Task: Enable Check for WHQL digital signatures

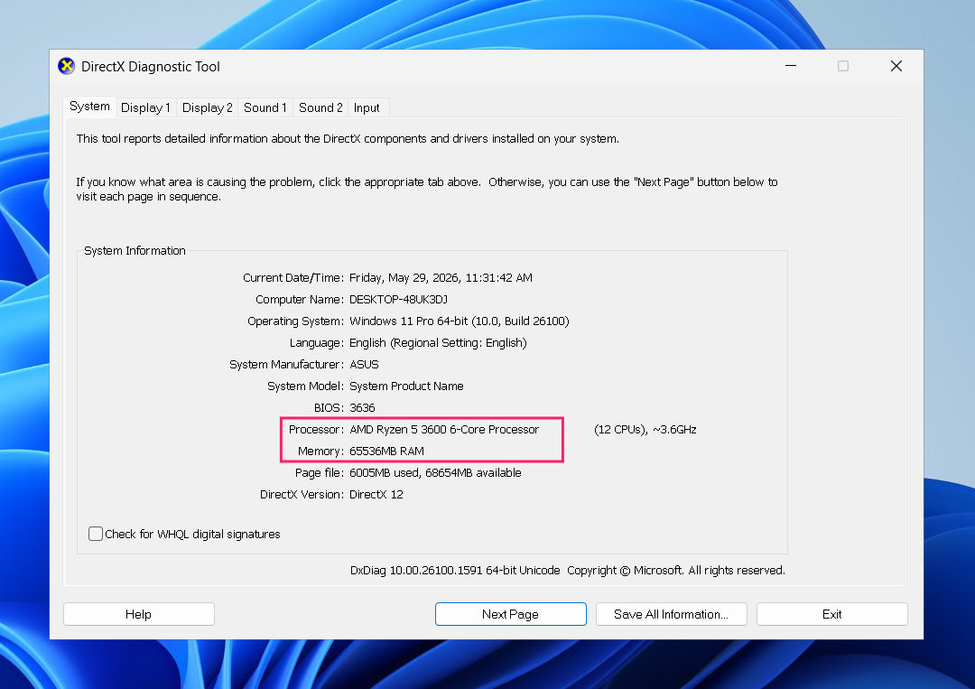Action: tap(96, 534)
